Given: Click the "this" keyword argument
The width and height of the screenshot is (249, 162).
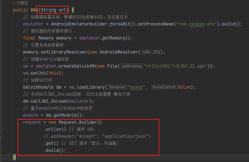Looking at the screenshot, I should (x=54, y=73).
